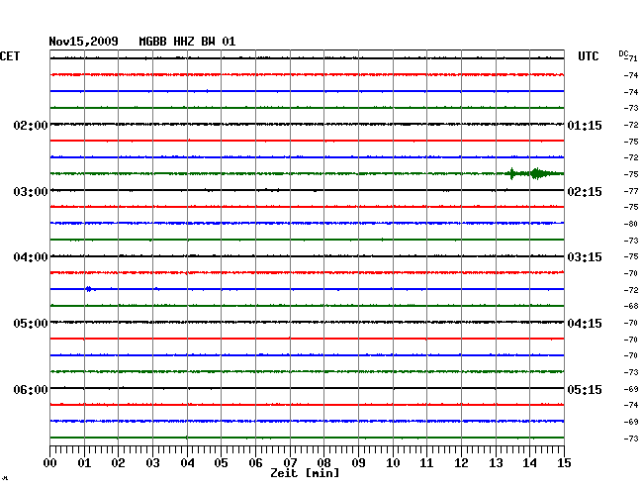This screenshot has width=643, height=489.
Task: Click minute axis label 12
Action: 461,463
